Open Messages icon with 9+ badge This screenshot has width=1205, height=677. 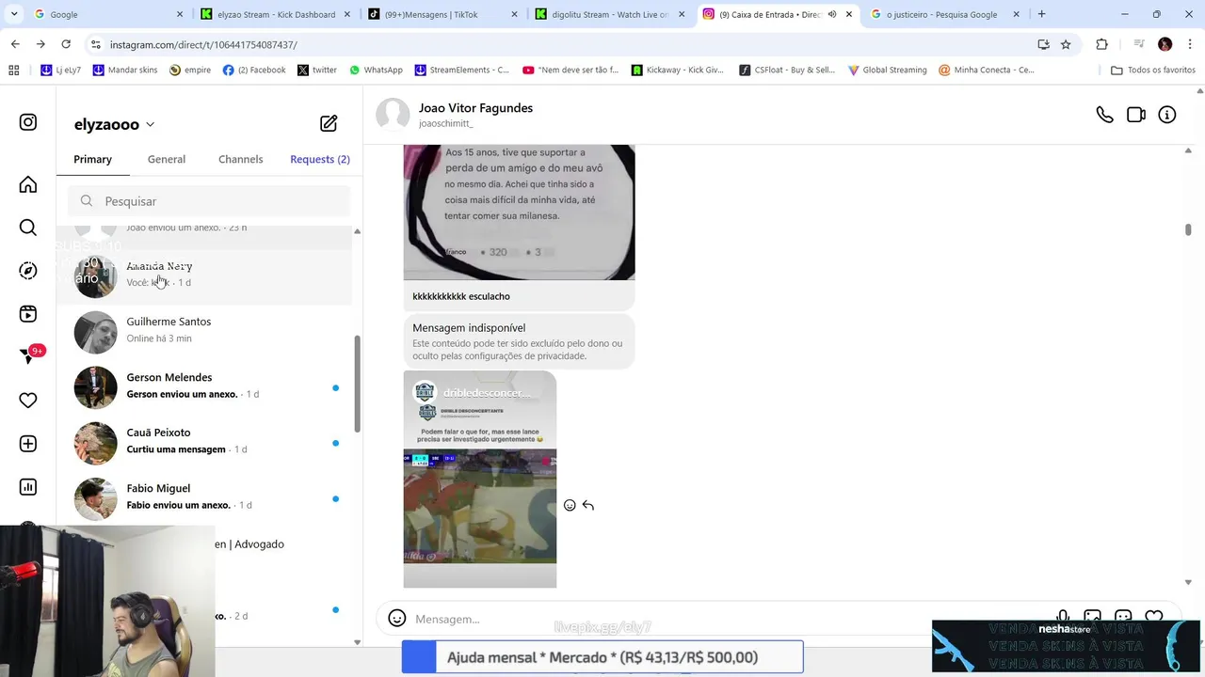click(x=28, y=356)
